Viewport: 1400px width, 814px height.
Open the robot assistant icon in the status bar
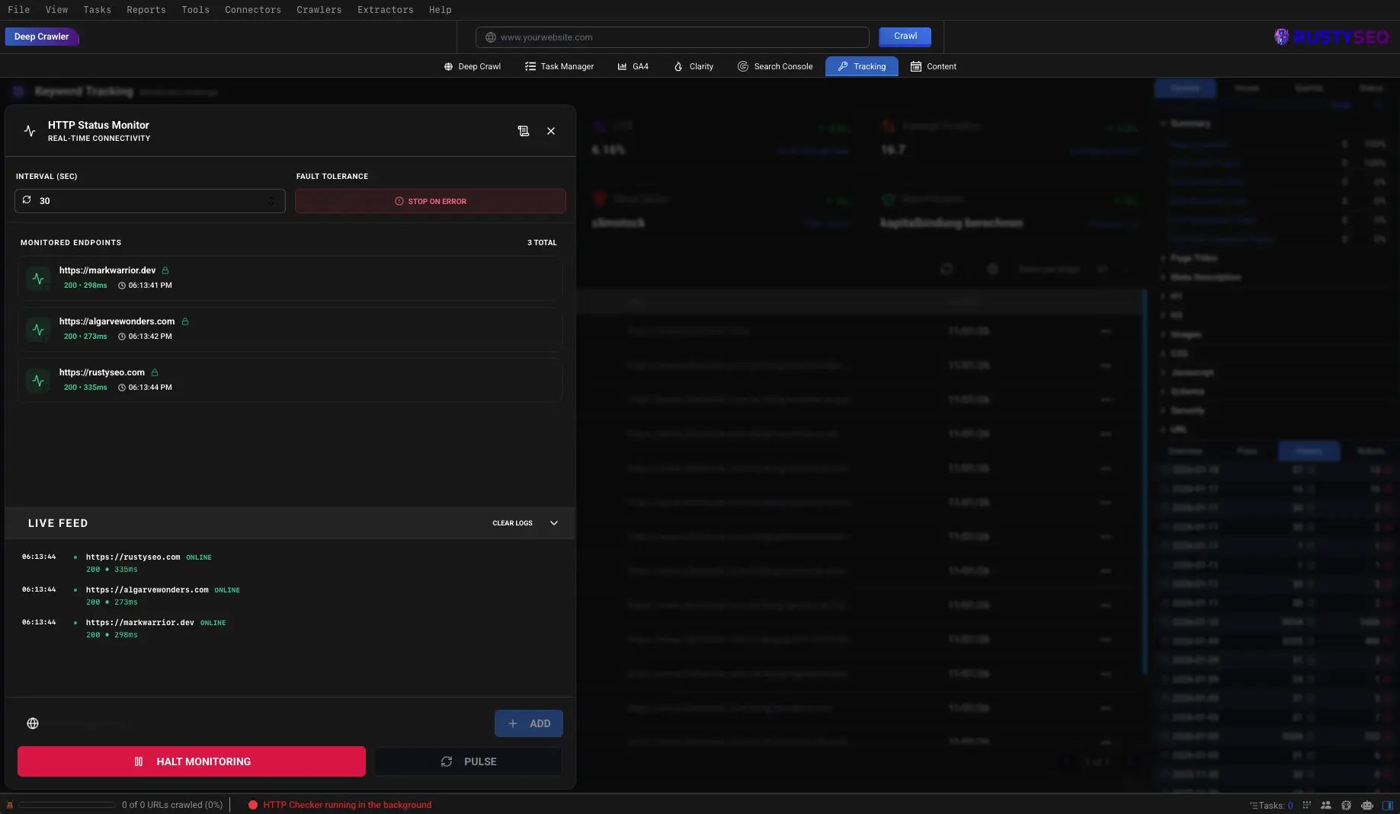(x=1367, y=805)
